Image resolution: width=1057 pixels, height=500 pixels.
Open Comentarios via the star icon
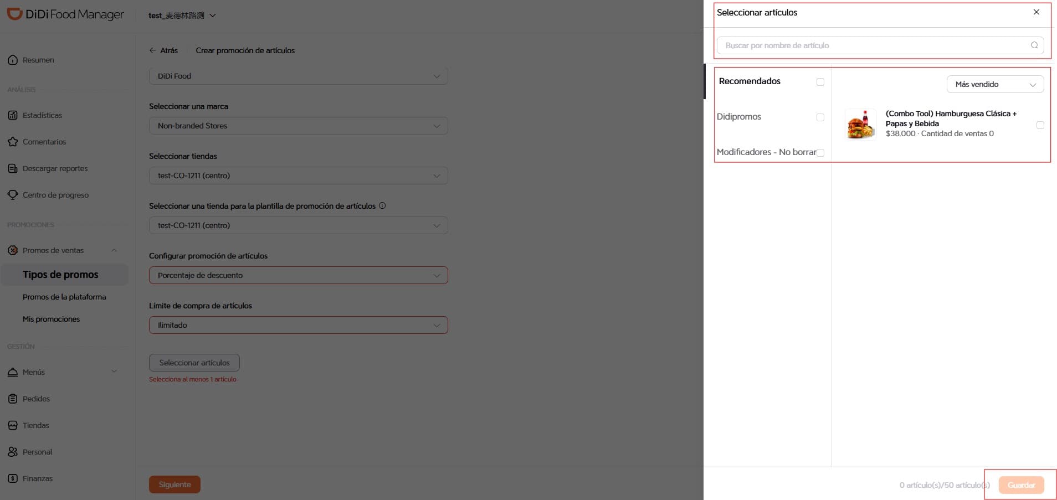(13, 141)
